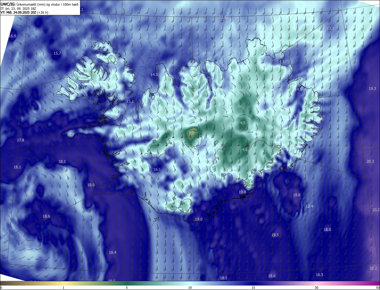The image size is (380, 290).
Task: Click the 4.5 value on the map
Action: tap(243, 123)
